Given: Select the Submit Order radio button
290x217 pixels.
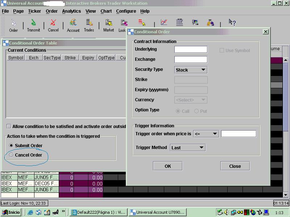Looking at the screenshot, I should pos(11,146).
